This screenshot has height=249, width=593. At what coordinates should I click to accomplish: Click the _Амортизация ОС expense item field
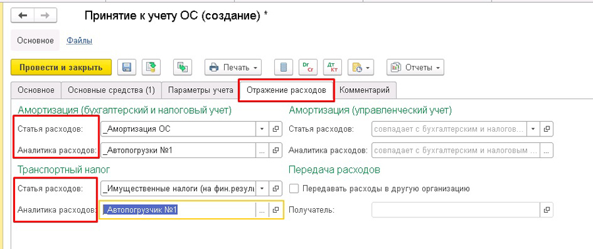click(x=179, y=129)
